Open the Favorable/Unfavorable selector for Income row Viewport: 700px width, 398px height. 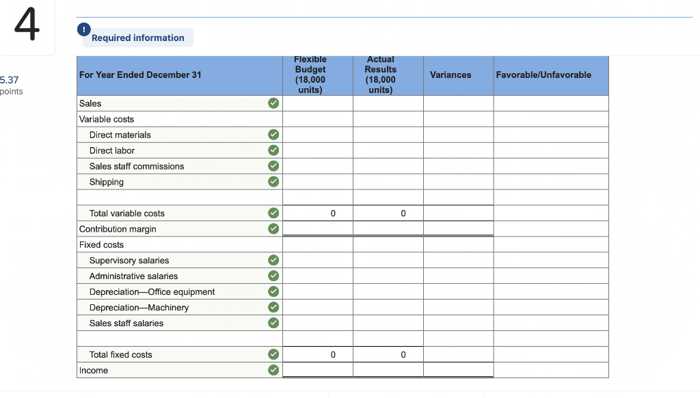(550, 369)
